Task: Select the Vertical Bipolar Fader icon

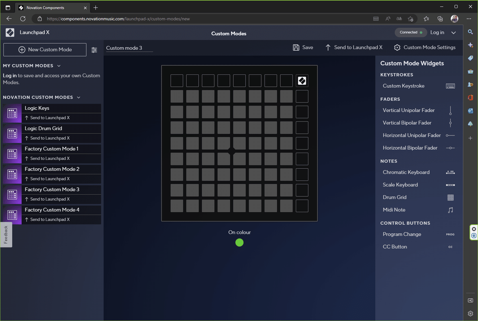Action: coord(451,123)
